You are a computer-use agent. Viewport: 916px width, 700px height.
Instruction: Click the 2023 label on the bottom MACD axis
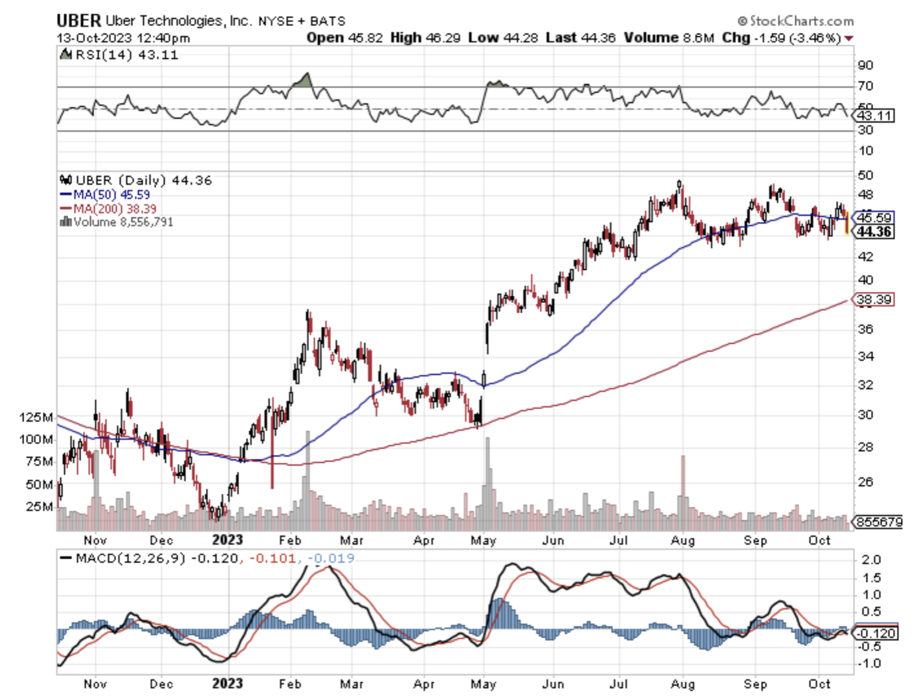click(227, 683)
